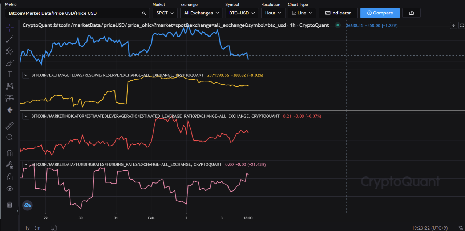Toggle Magnet snap mode in the sidebar

pyautogui.click(x=10, y=153)
